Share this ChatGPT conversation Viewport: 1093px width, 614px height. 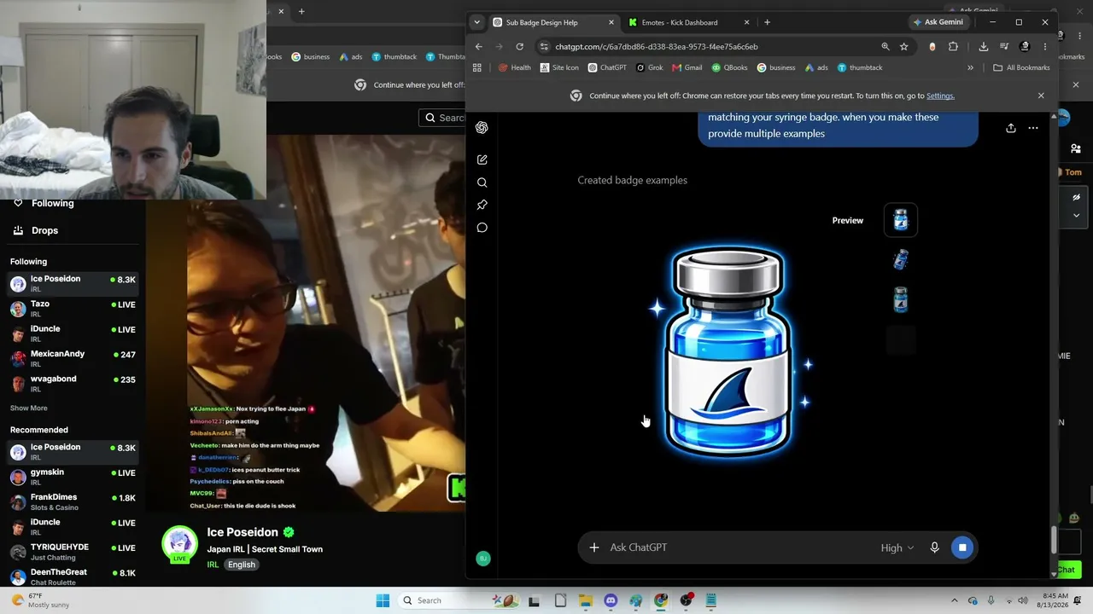1010,128
